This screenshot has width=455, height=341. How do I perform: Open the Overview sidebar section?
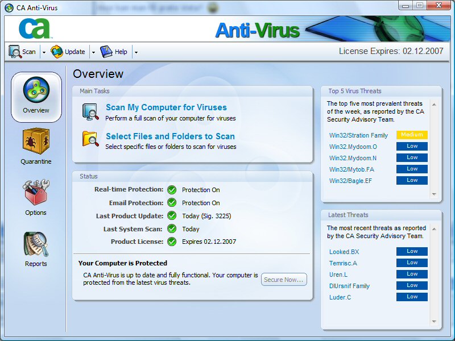point(36,97)
